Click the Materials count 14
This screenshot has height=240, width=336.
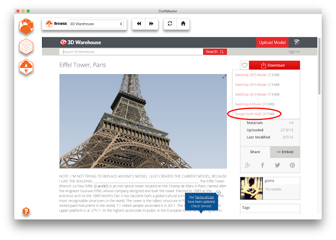pos(291,123)
